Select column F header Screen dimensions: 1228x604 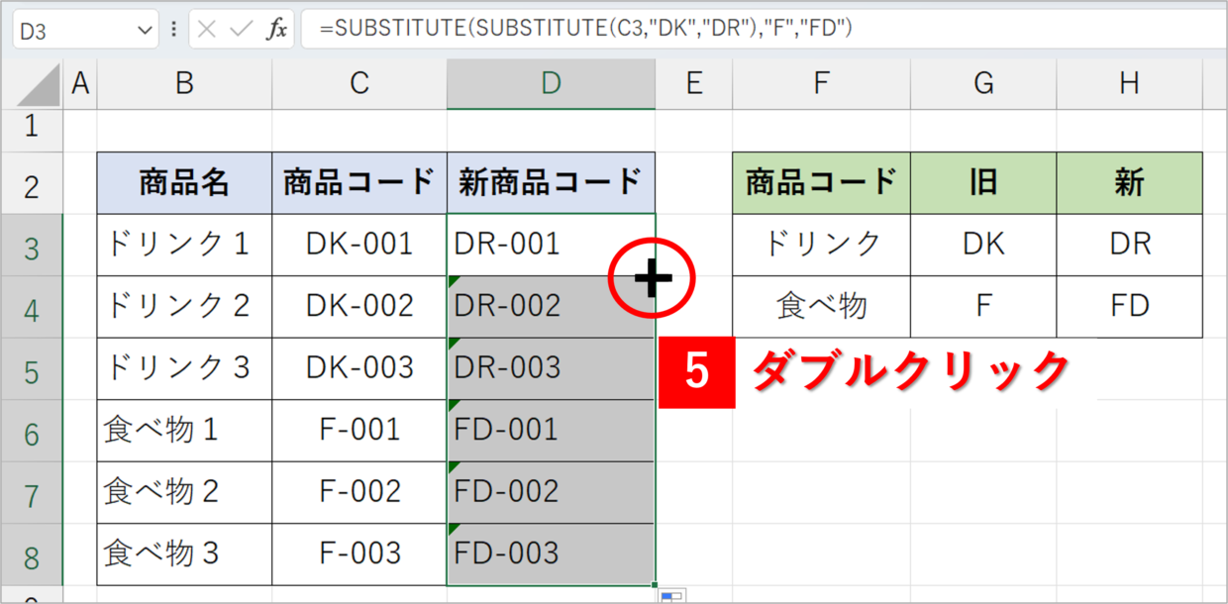click(821, 85)
